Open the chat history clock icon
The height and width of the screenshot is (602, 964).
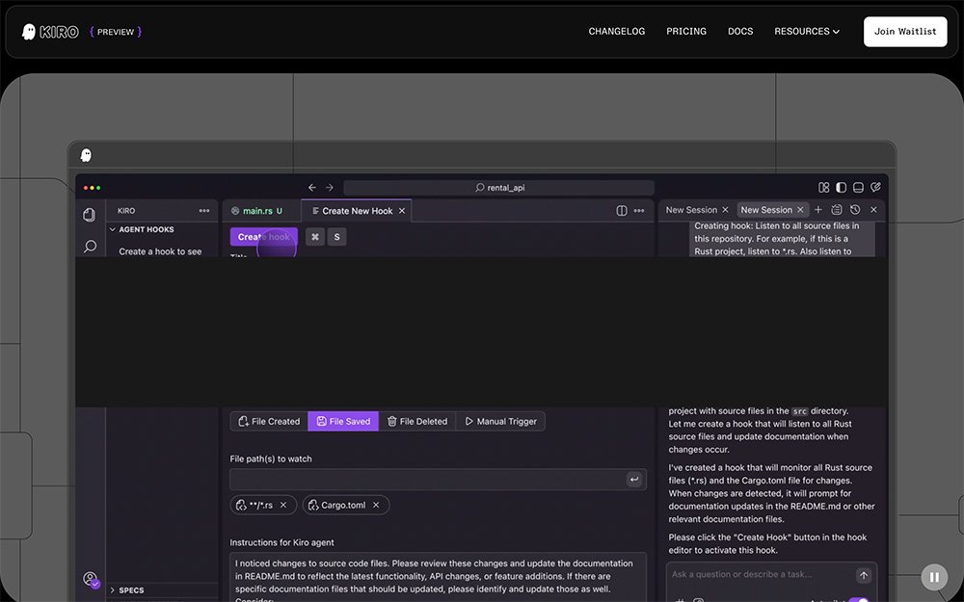[855, 209]
